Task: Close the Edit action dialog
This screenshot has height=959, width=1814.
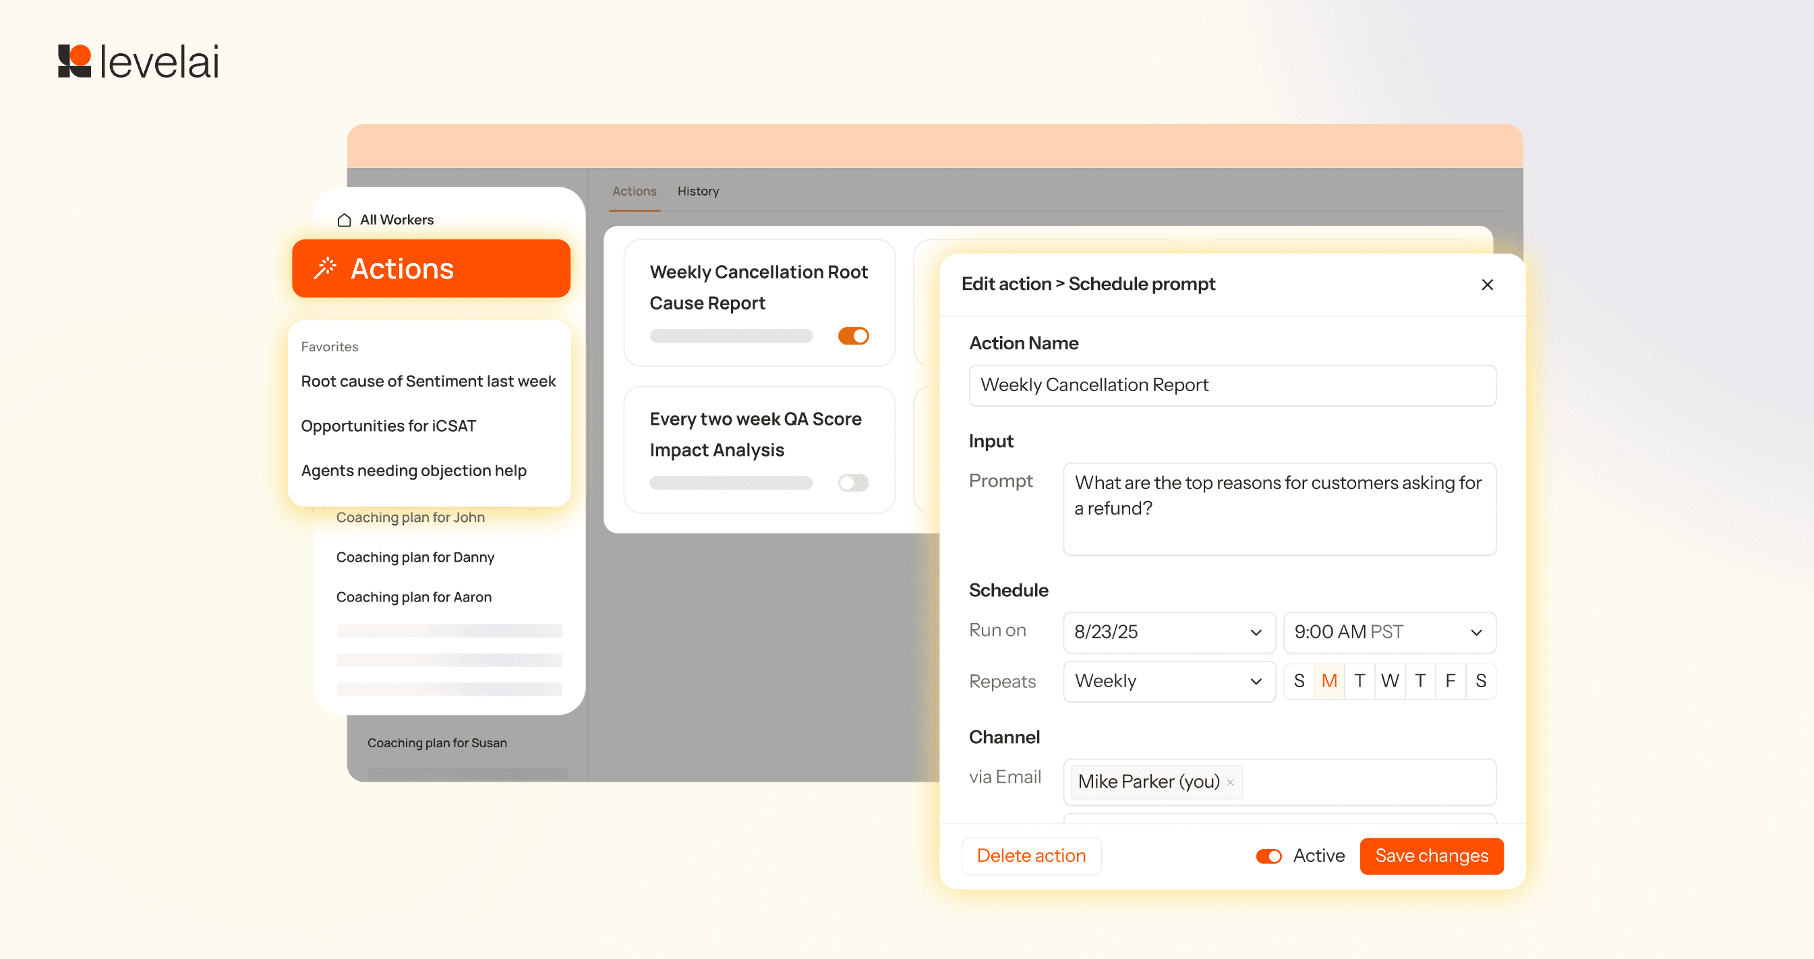Action: [1486, 285]
